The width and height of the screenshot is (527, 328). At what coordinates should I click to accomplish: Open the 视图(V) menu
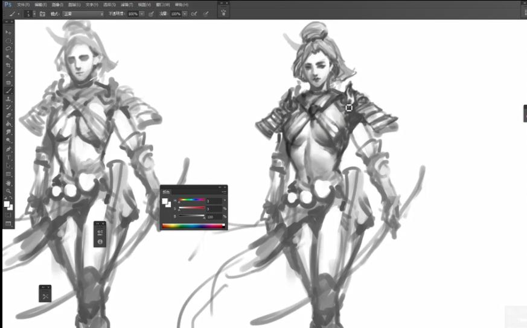coord(144,5)
